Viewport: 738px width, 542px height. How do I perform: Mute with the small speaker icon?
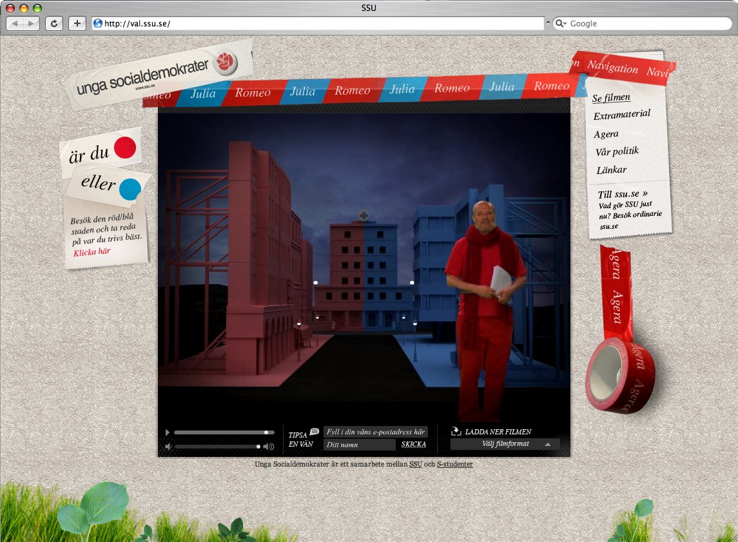[x=168, y=447]
